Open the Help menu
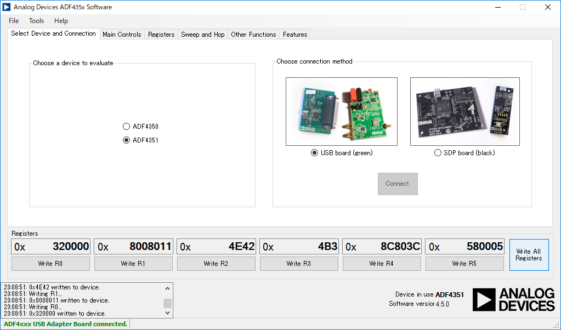Viewport: 561px width, 330px height. coord(61,21)
